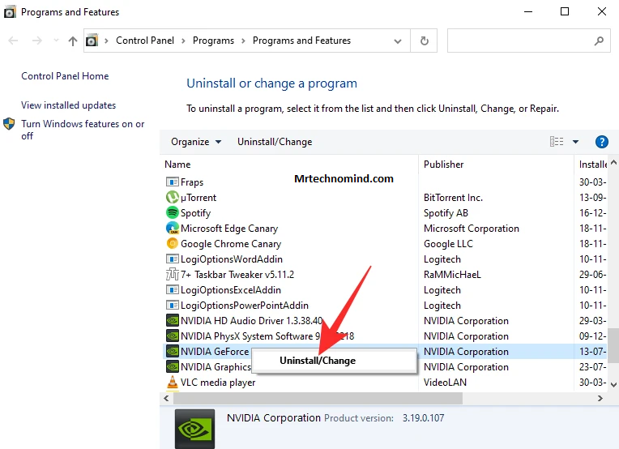Click Programs and Features breadcrumb
This screenshot has width=619, height=449.
(x=301, y=41)
